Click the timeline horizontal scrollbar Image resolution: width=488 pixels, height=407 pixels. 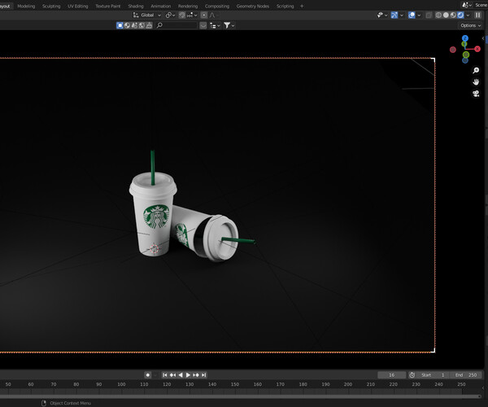240,396
